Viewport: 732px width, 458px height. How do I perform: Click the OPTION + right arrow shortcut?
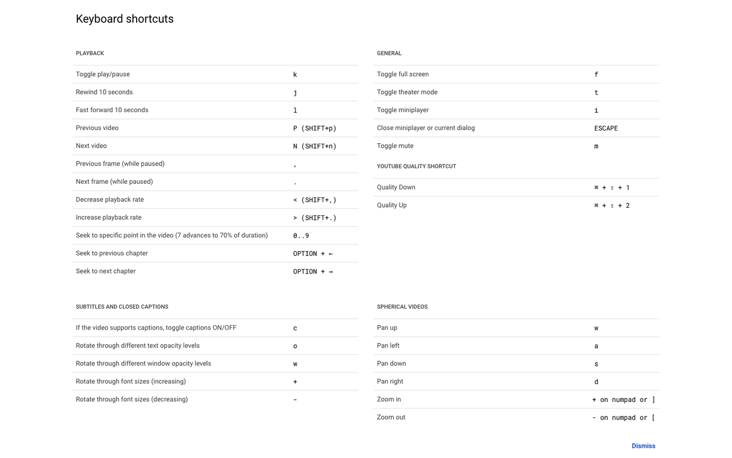313,271
